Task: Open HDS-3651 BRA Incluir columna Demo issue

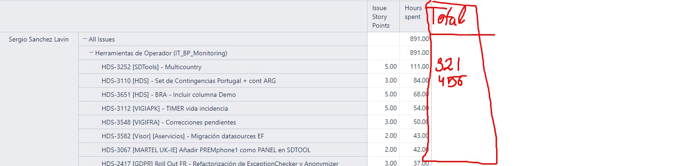Action: point(169,95)
